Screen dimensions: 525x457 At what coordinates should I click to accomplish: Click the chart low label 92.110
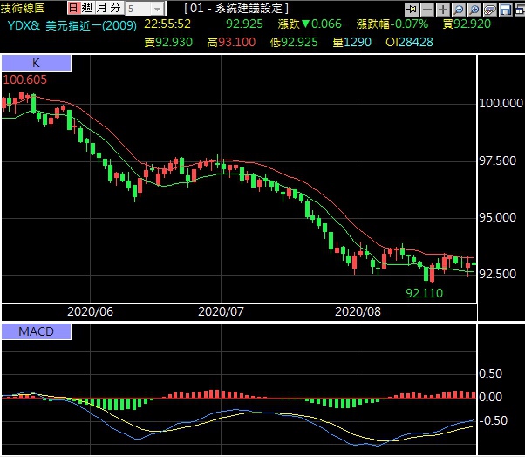(x=424, y=293)
